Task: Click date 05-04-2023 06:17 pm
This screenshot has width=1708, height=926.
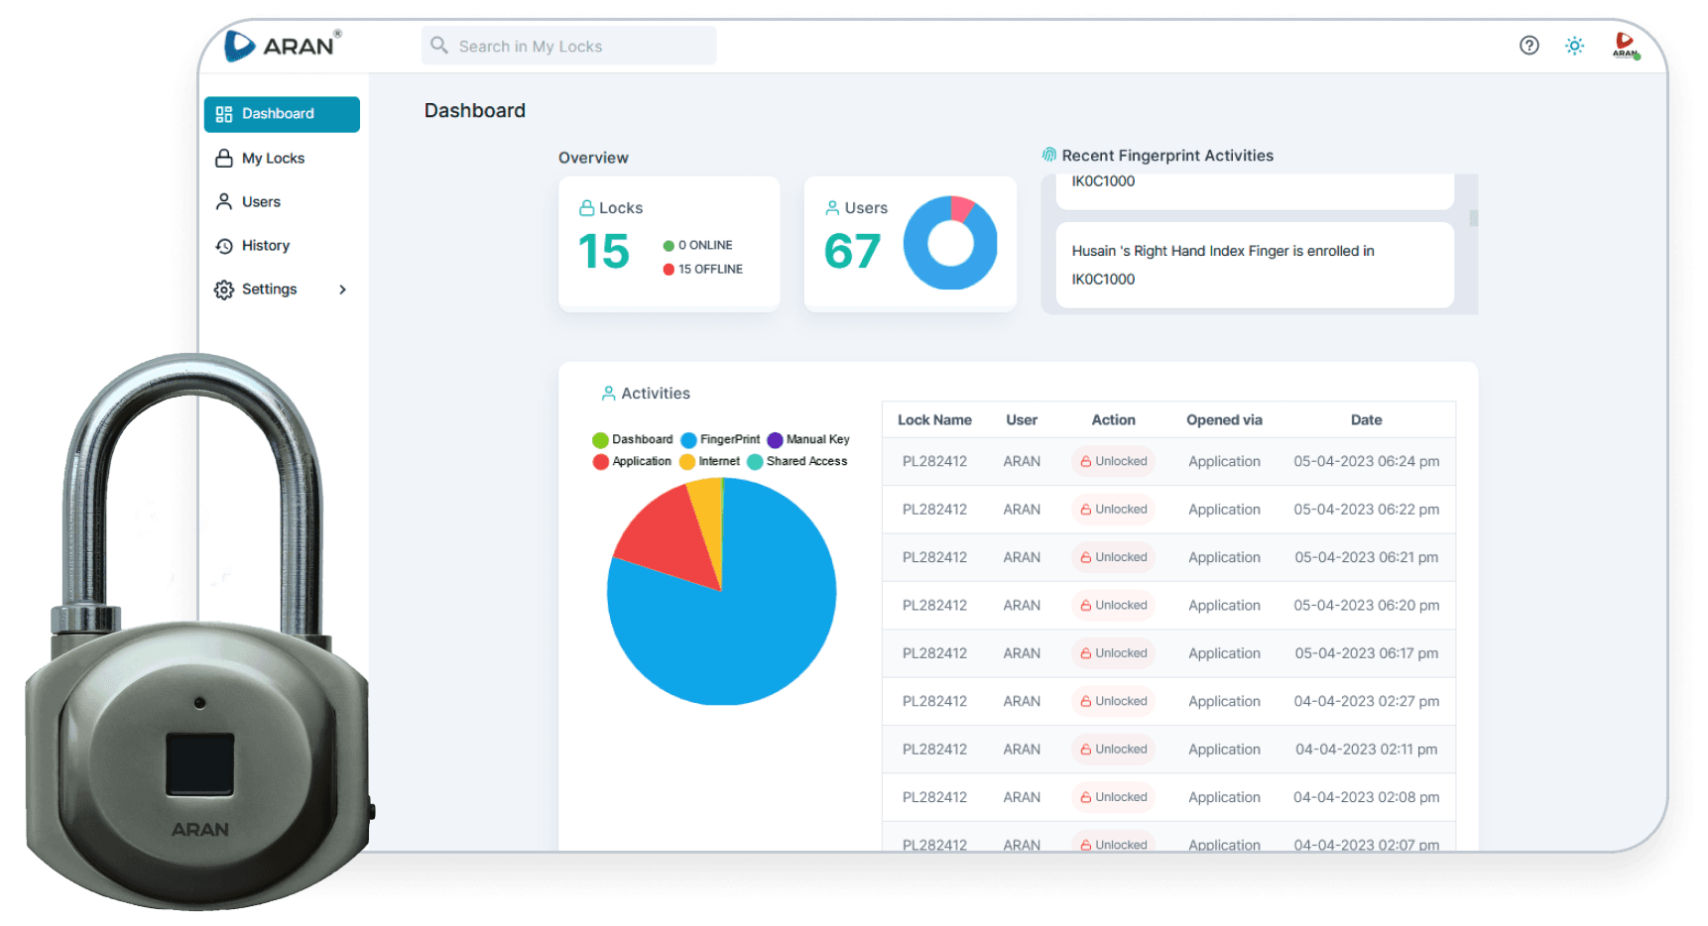Action: pyautogui.click(x=1366, y=653)
